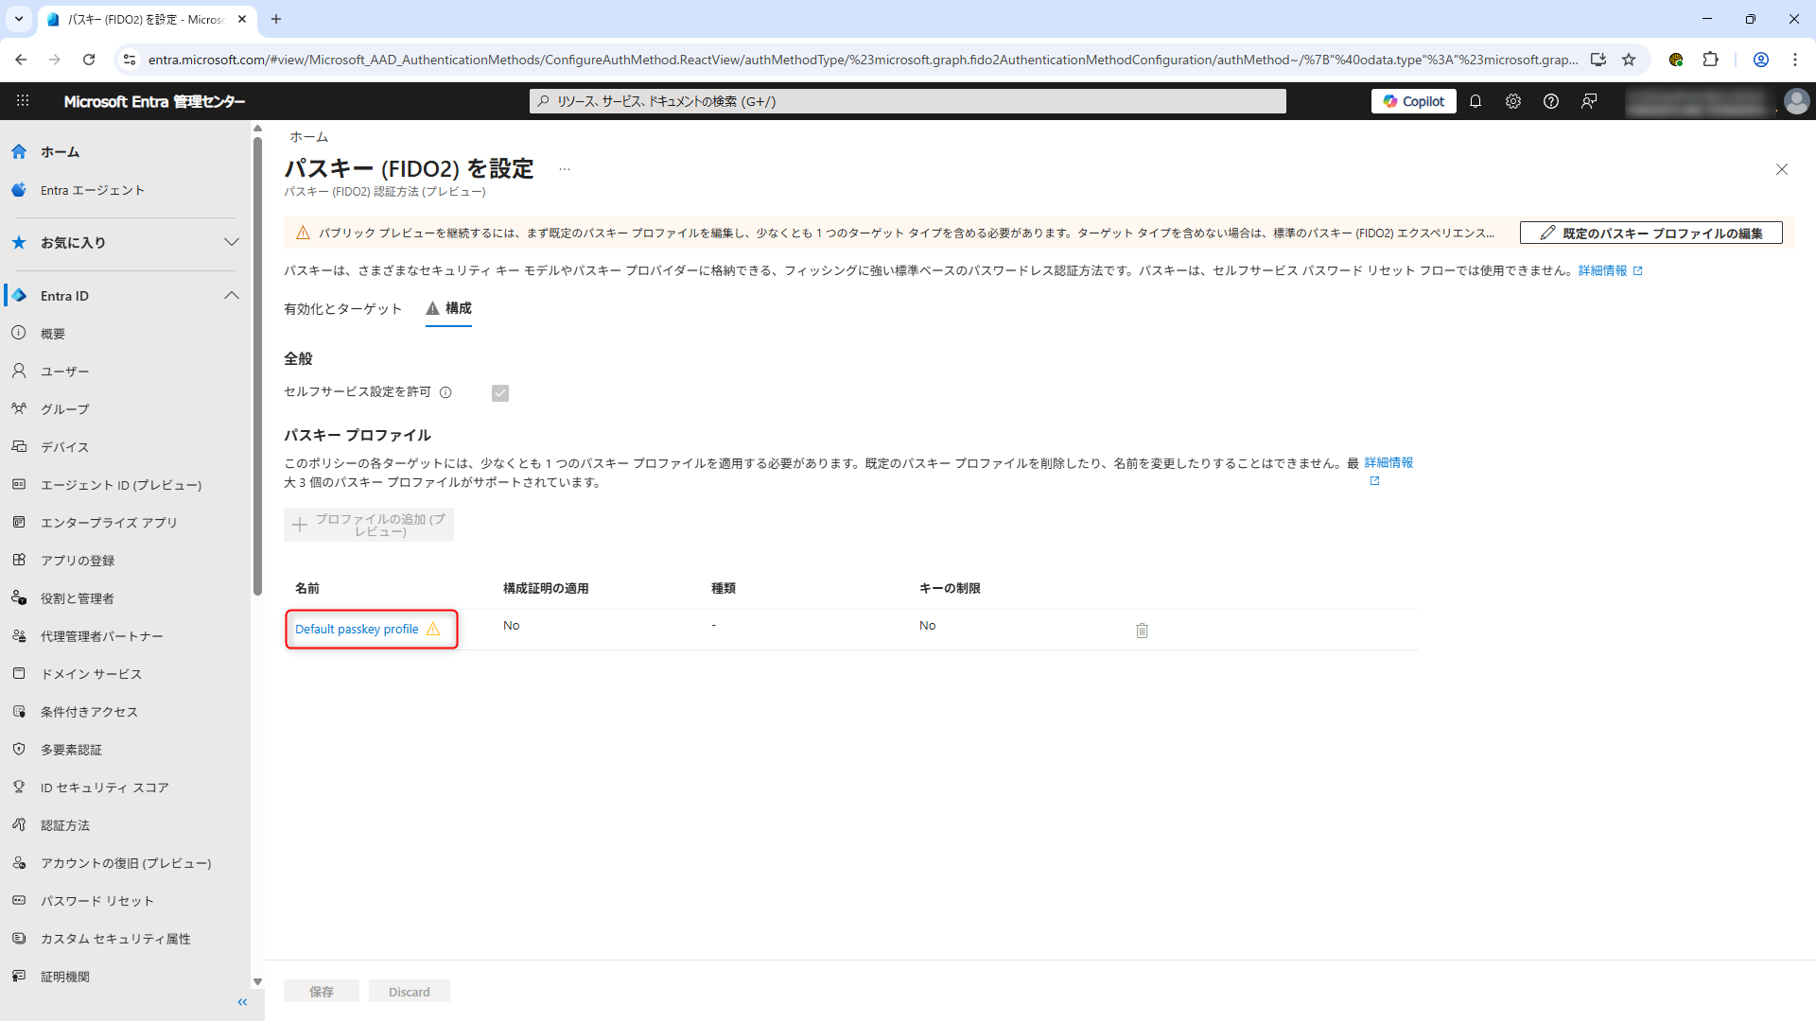Open 条件付きアクセス in the sidebar
This screenshot has width=1816, height=1021.
point(89,712)
